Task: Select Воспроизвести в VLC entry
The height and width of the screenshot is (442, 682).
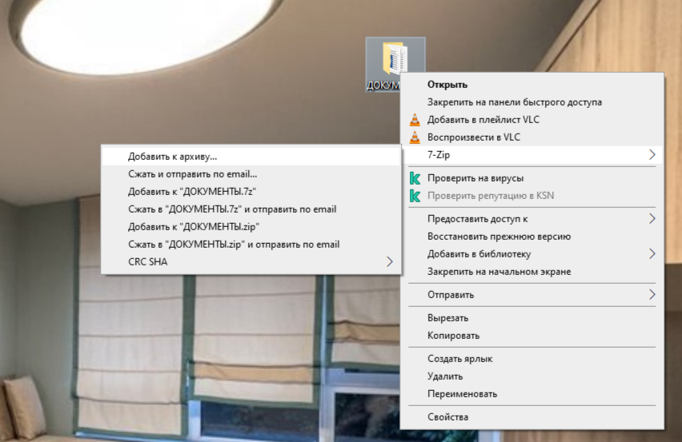Action: [532, 137]
